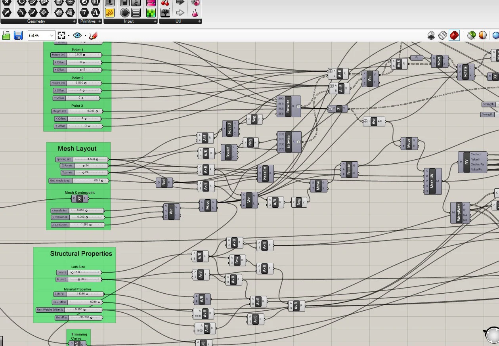Adjust the E (MPa) slider
Viewport: 499px width, 346px height.
78,294
